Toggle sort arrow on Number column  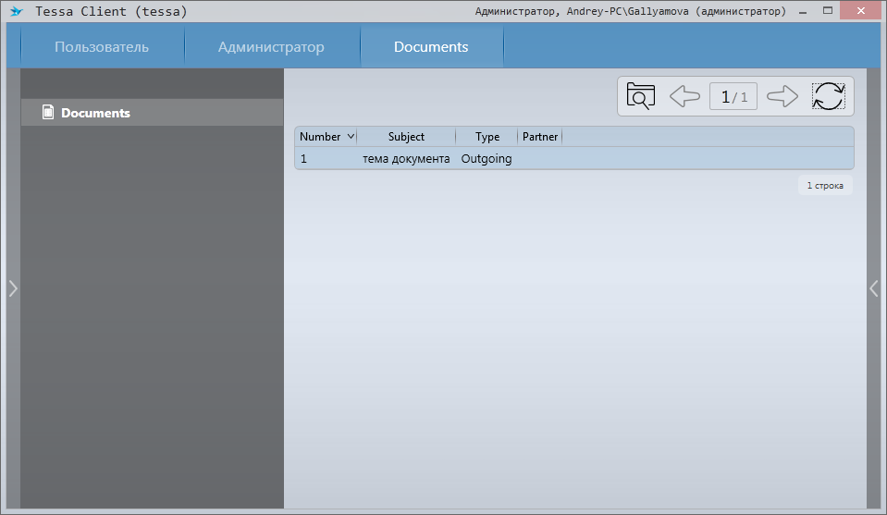tap(351, 137)
